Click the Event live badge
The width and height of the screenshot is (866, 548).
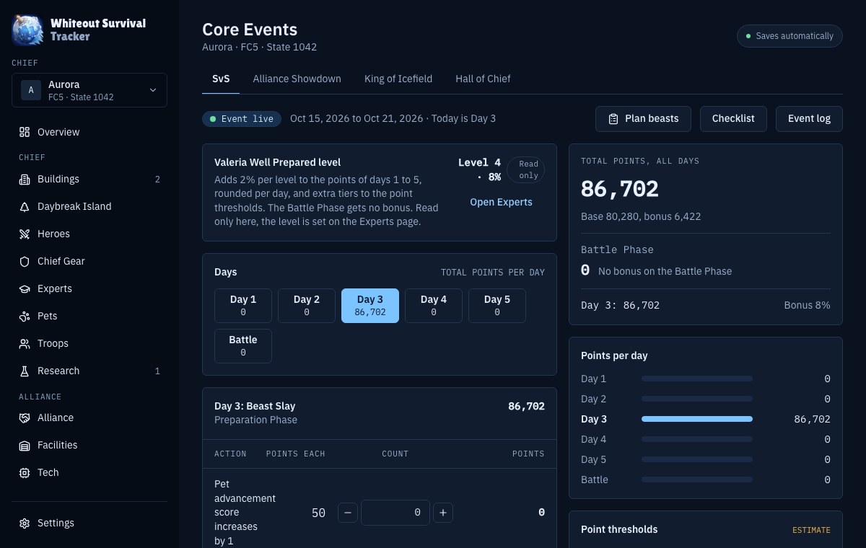point(242,119)
